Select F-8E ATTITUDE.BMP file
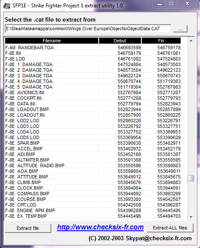The width and height of the screenshot is (200, 248). click(x=93, y=177)
